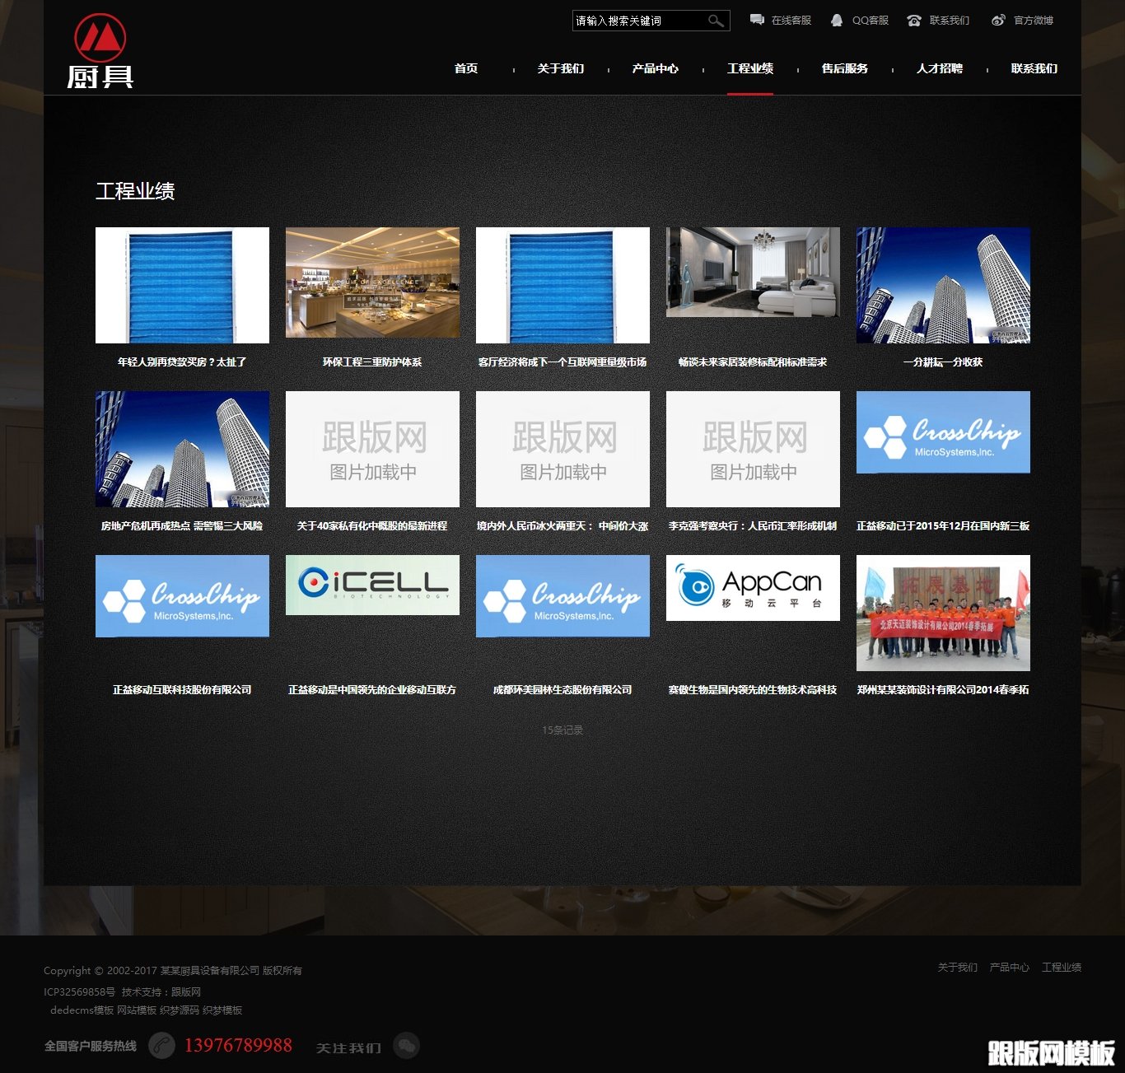Click the QQ客服 penguin icon
The width and height of the screenshot is (1125, 1073).
[837, 20]
